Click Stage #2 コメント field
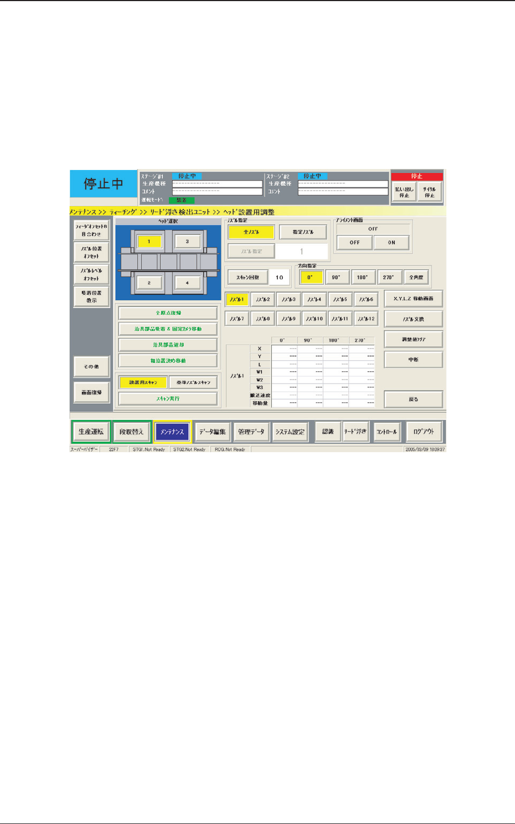This screenshot has height=824, width=515. point(343,192)
